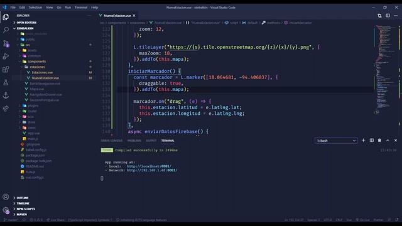Click the feedback icon in status bar
Screen dimensions: 402x226
[x=389, y=220]
